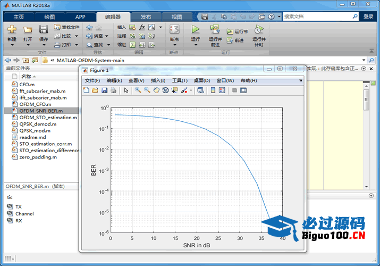
Task: Click Help question mark icon in top toolbar
Action: (x=272, y=16)
